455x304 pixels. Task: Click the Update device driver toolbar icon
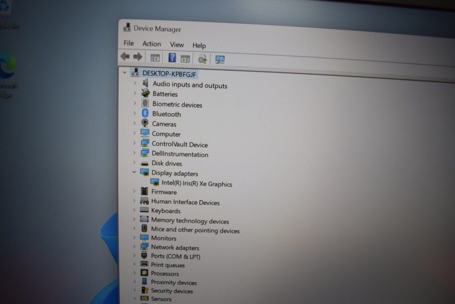(202, 59)
